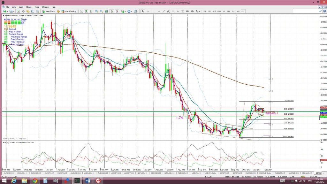Open the File menu
Screen dimensions: 327x184
(7, 7)
